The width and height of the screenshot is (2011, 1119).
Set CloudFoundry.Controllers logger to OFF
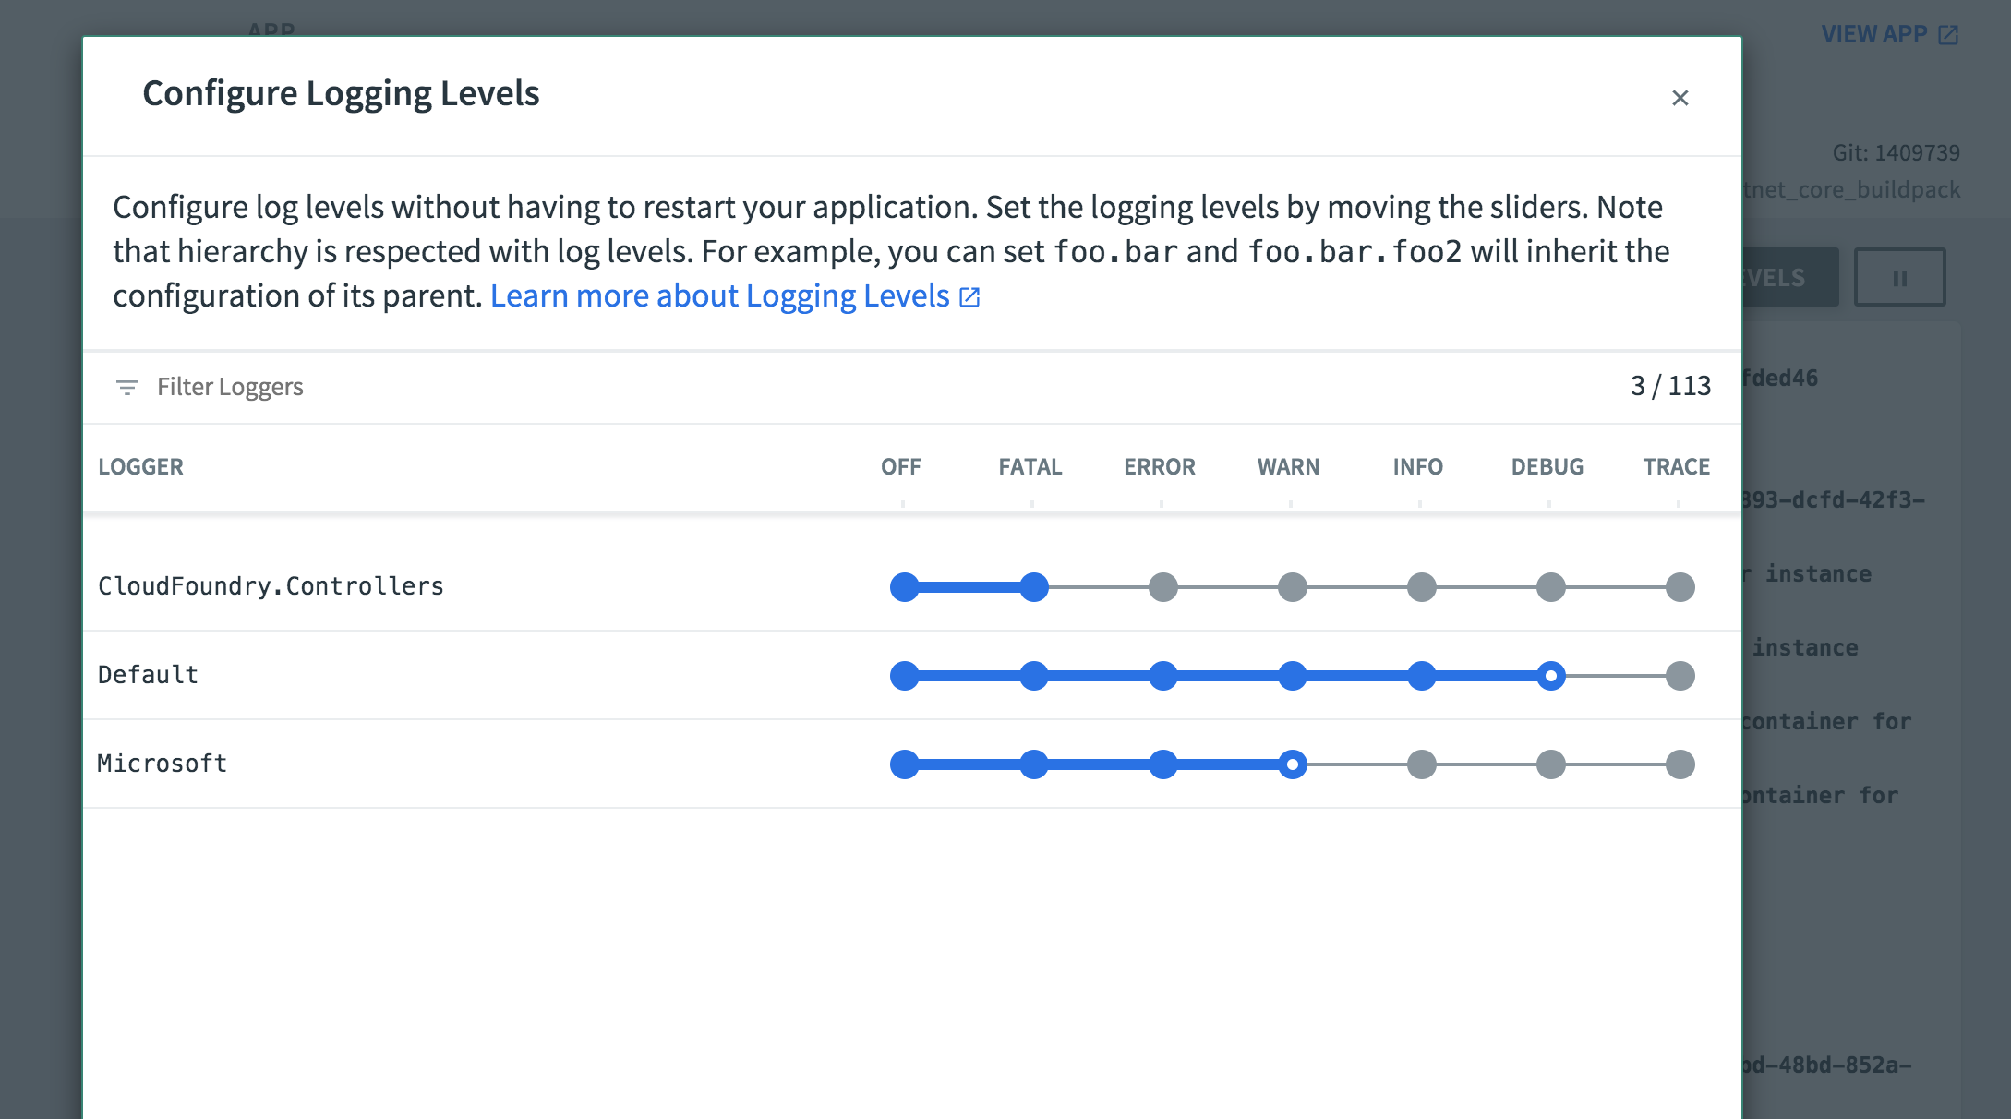point(904,587)
